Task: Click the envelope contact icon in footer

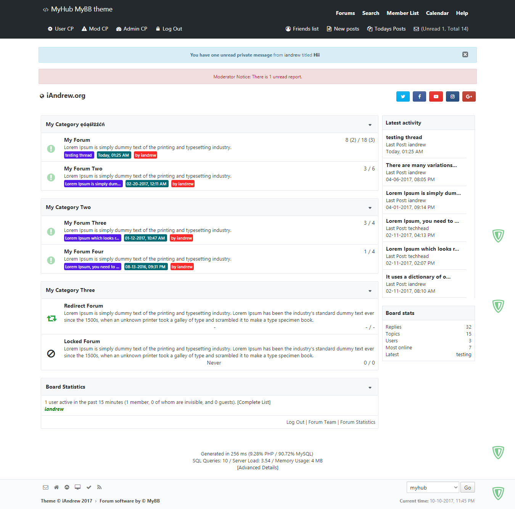Action: point(46,487)
